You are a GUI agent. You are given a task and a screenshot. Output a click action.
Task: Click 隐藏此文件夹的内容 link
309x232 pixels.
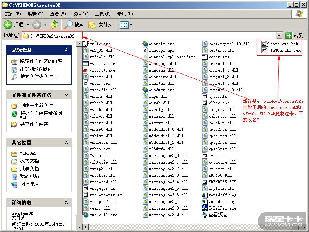pos(41,61)
